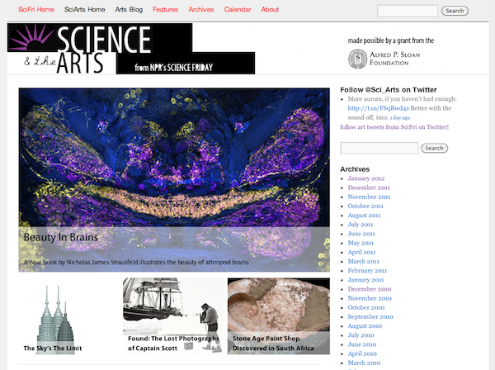495x370 pixels.
Task: Open December 2011 archive
Action: point(369,187)
